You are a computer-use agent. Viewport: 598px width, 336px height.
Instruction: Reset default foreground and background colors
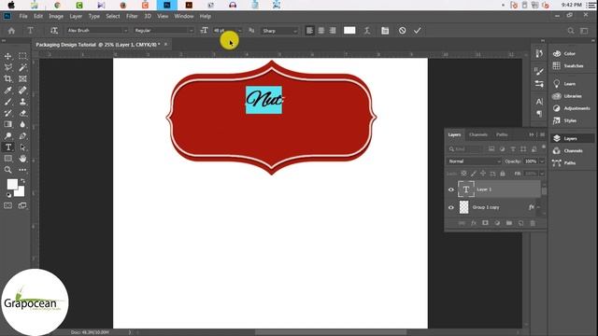(8, 195)
